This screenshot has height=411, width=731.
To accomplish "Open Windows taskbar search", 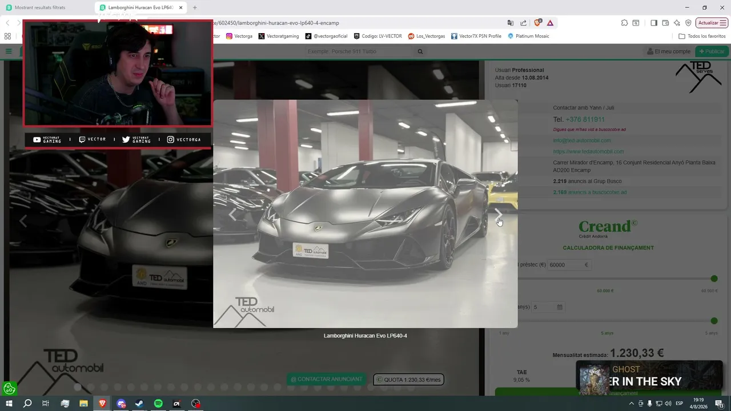I will pos(27,404).
